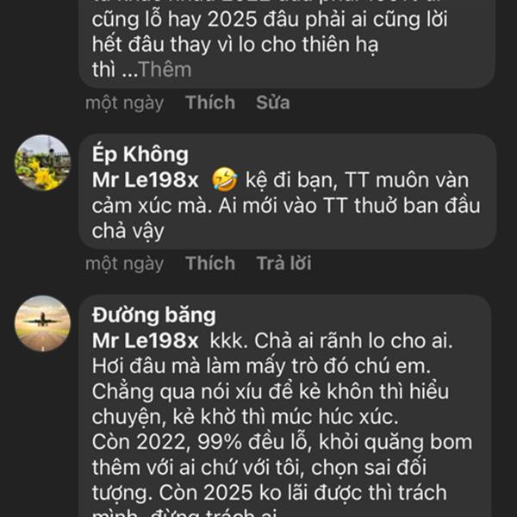Expand the truncated comment via Thêm

click(165, 70)
